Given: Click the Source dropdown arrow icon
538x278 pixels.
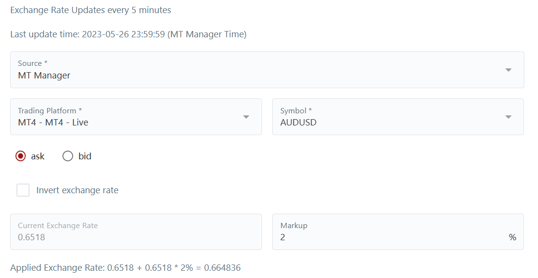Looking at the screenshot, I should 508,70.
